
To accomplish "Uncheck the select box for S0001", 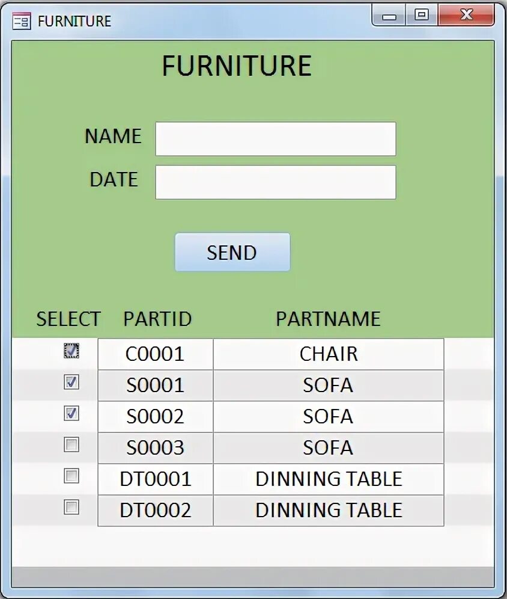I will coord(71,382).
